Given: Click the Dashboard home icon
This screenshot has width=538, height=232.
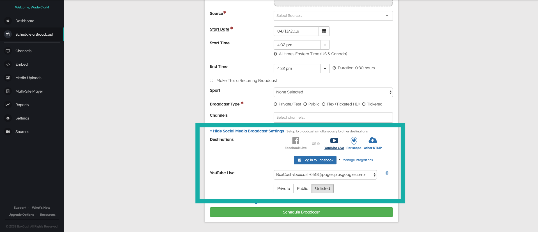Looking at the screenshot, I should coord(8,21).
